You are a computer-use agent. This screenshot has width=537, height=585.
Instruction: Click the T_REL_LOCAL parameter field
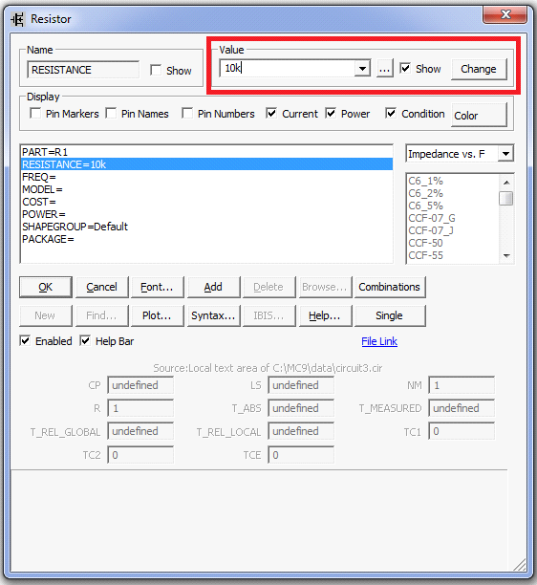pyautogui.click(x=301, y=431)
